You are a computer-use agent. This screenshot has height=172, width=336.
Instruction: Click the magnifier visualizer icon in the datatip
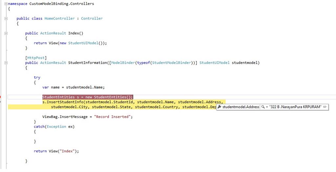pyautogui.click(x=263, y=107)
